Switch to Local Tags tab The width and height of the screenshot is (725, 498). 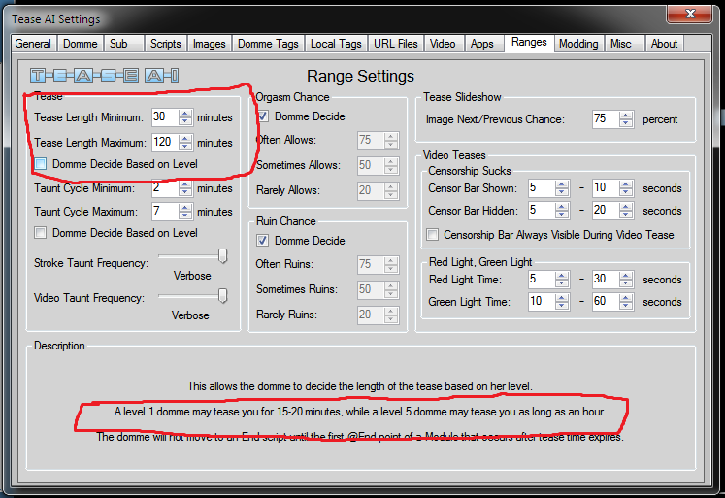tap(336, 44)
